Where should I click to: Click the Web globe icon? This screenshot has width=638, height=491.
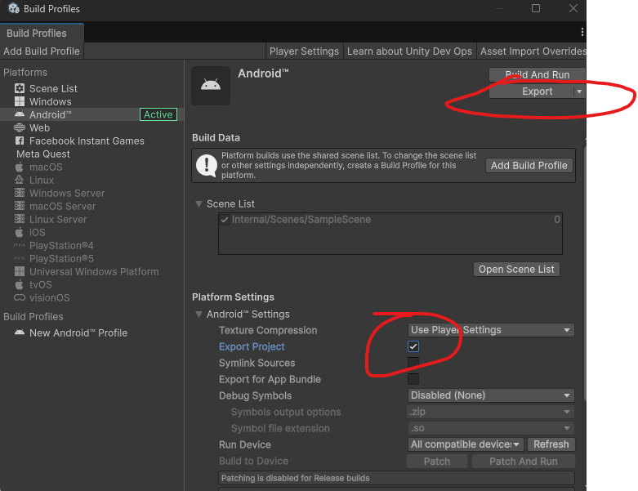click(20, 127)
